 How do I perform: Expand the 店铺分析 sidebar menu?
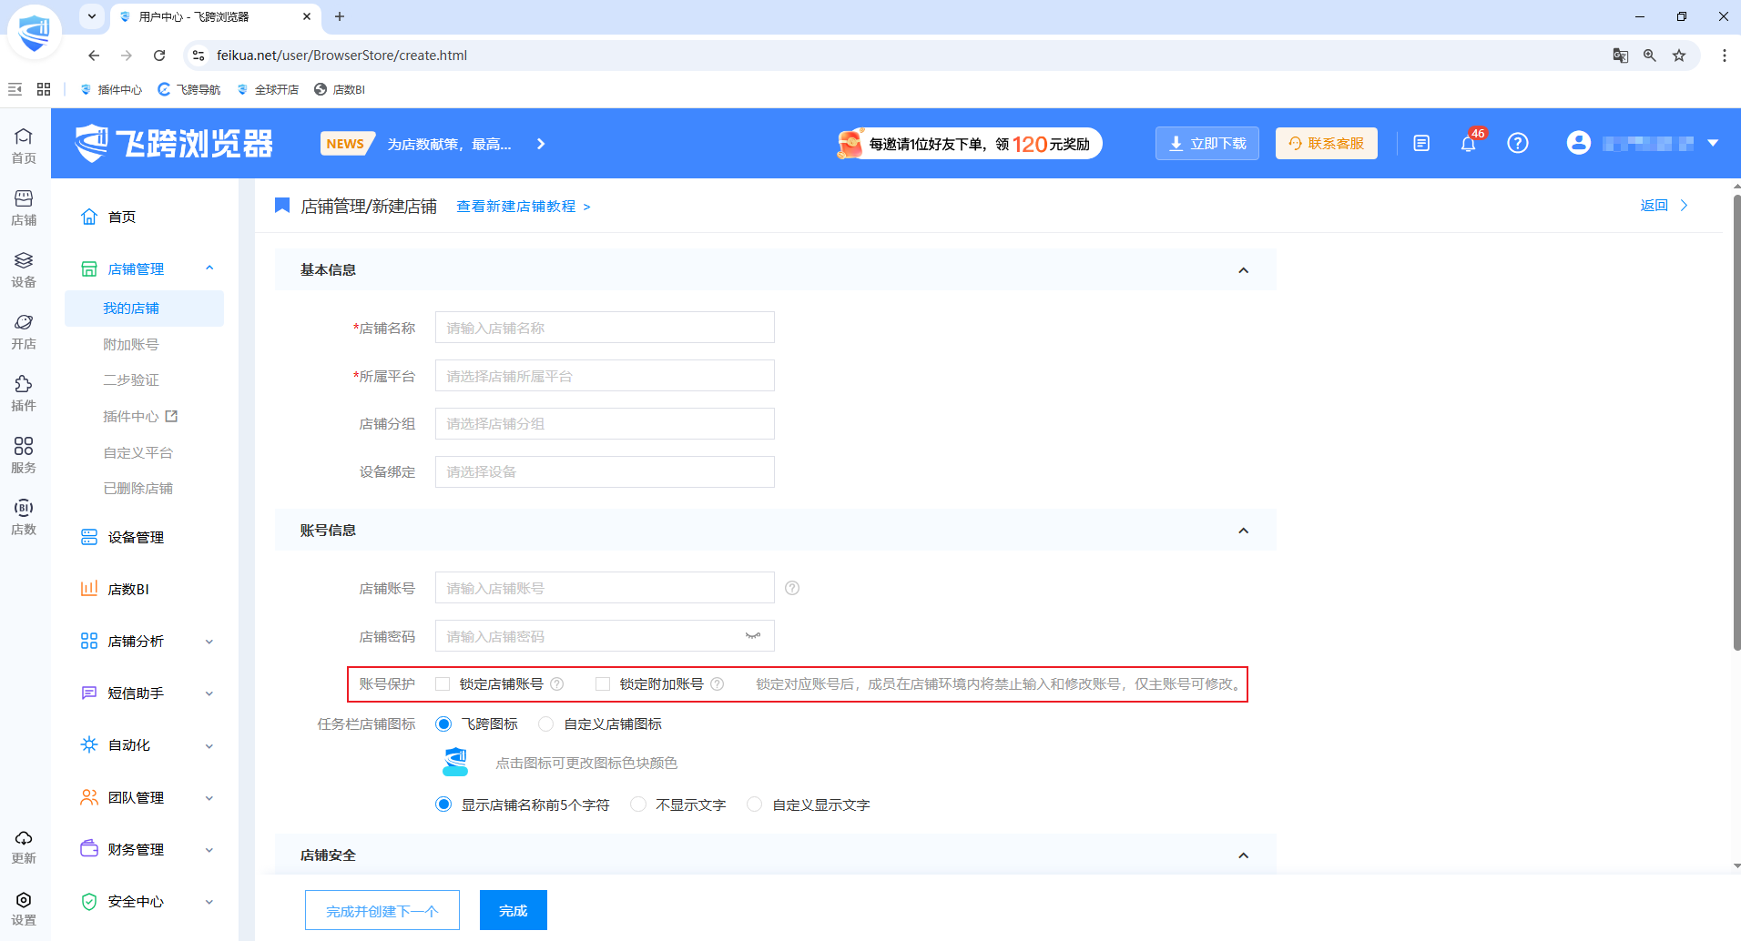[x=146, y=642]
